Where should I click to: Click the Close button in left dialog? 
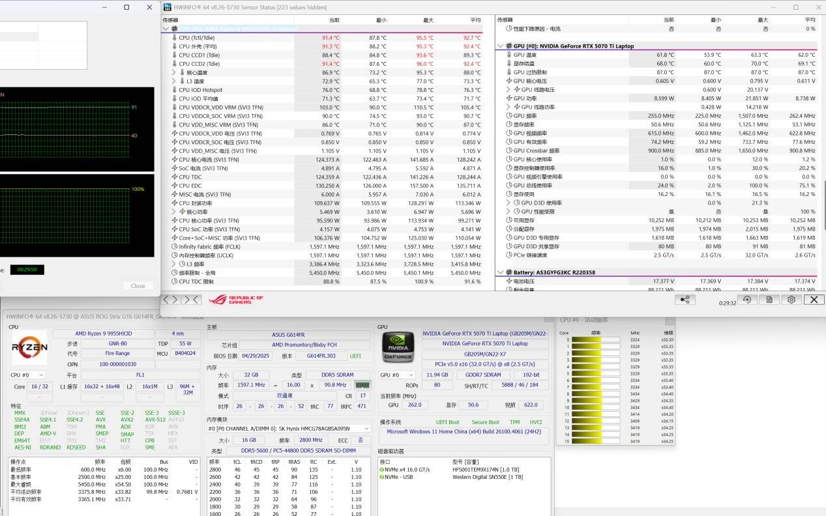[x=138, y=285]
